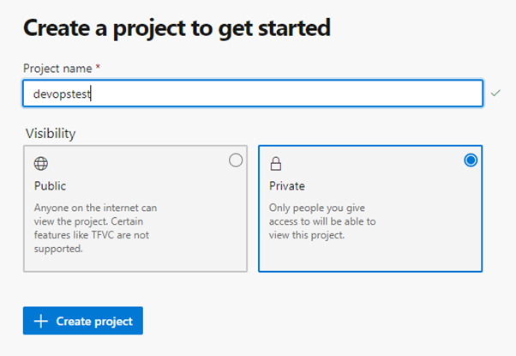Choose the Public visibility card title
This screenshot has height=356, width=516.
click(50, 185)
